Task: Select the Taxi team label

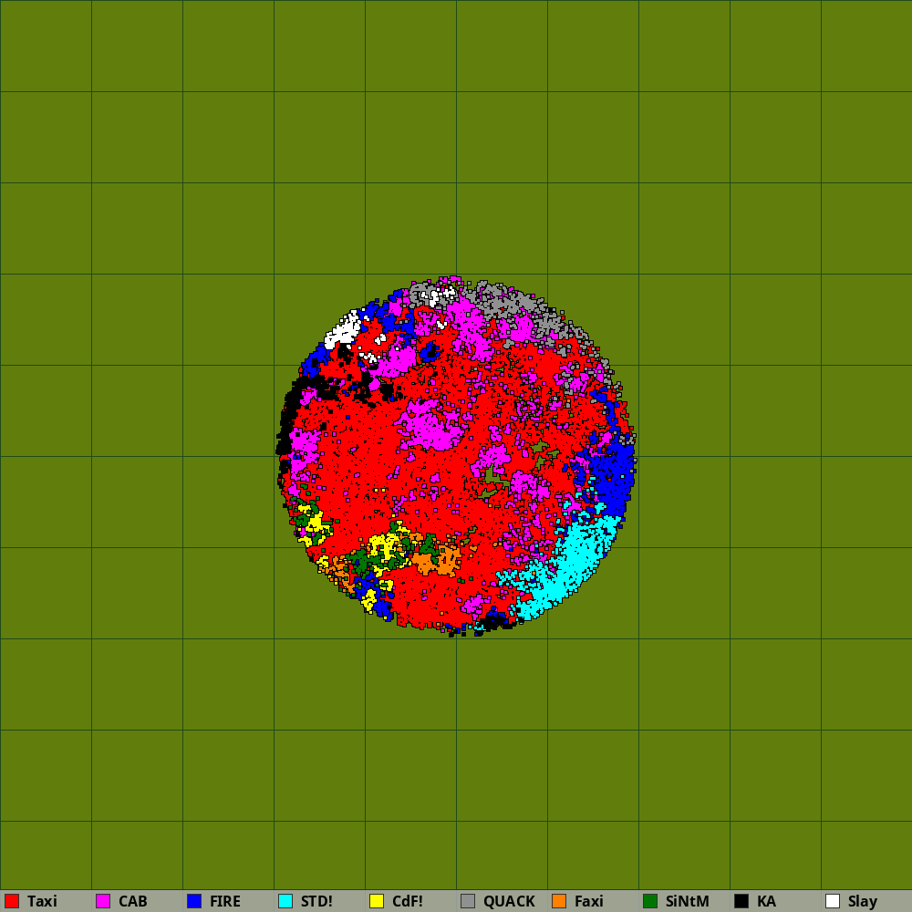Action: [x=42, y=901]
